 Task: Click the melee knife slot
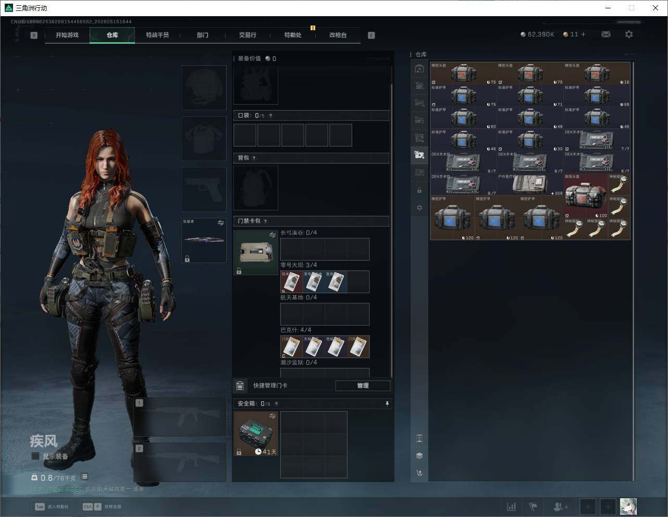[204, 240]
